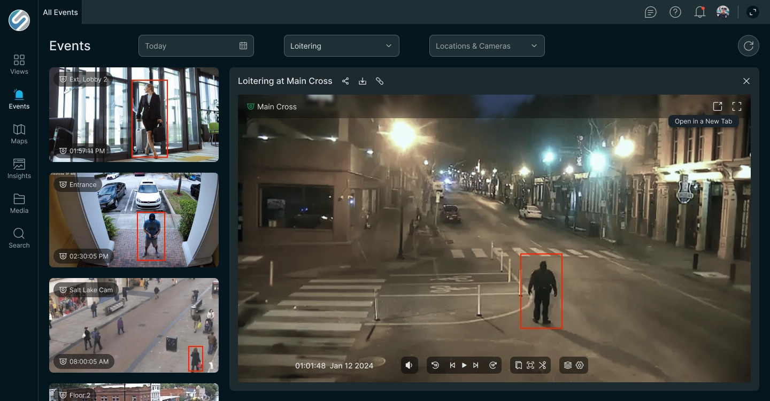Go to Insights in the sidebar
This screenshot has height=401, width=770.
tap(19, 168)
